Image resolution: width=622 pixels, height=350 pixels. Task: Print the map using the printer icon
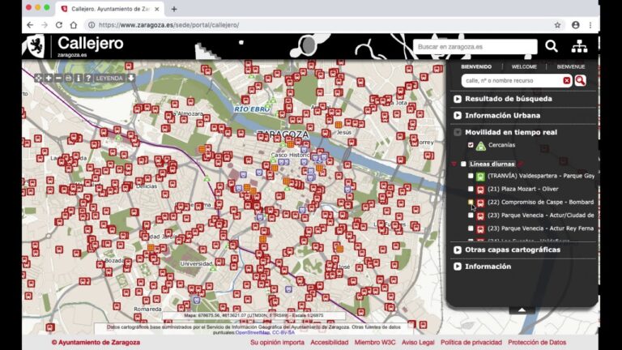[68, 78]
